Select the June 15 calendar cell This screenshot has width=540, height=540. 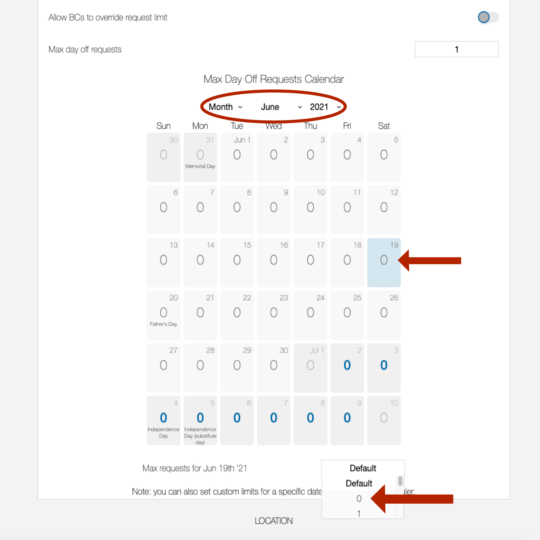click(237, 263)
